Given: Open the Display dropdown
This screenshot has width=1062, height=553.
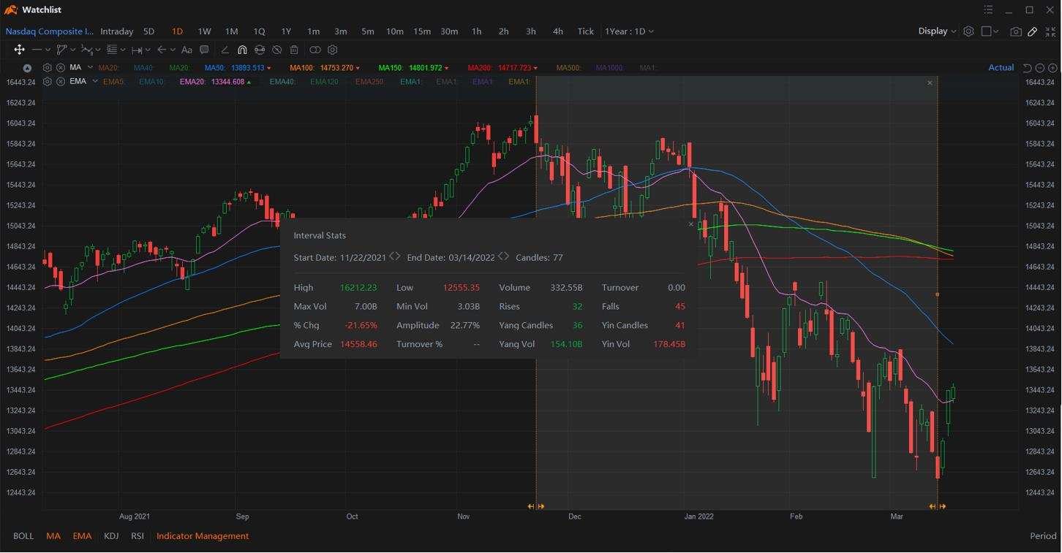Looking at the screenshot, I should 937,31.
